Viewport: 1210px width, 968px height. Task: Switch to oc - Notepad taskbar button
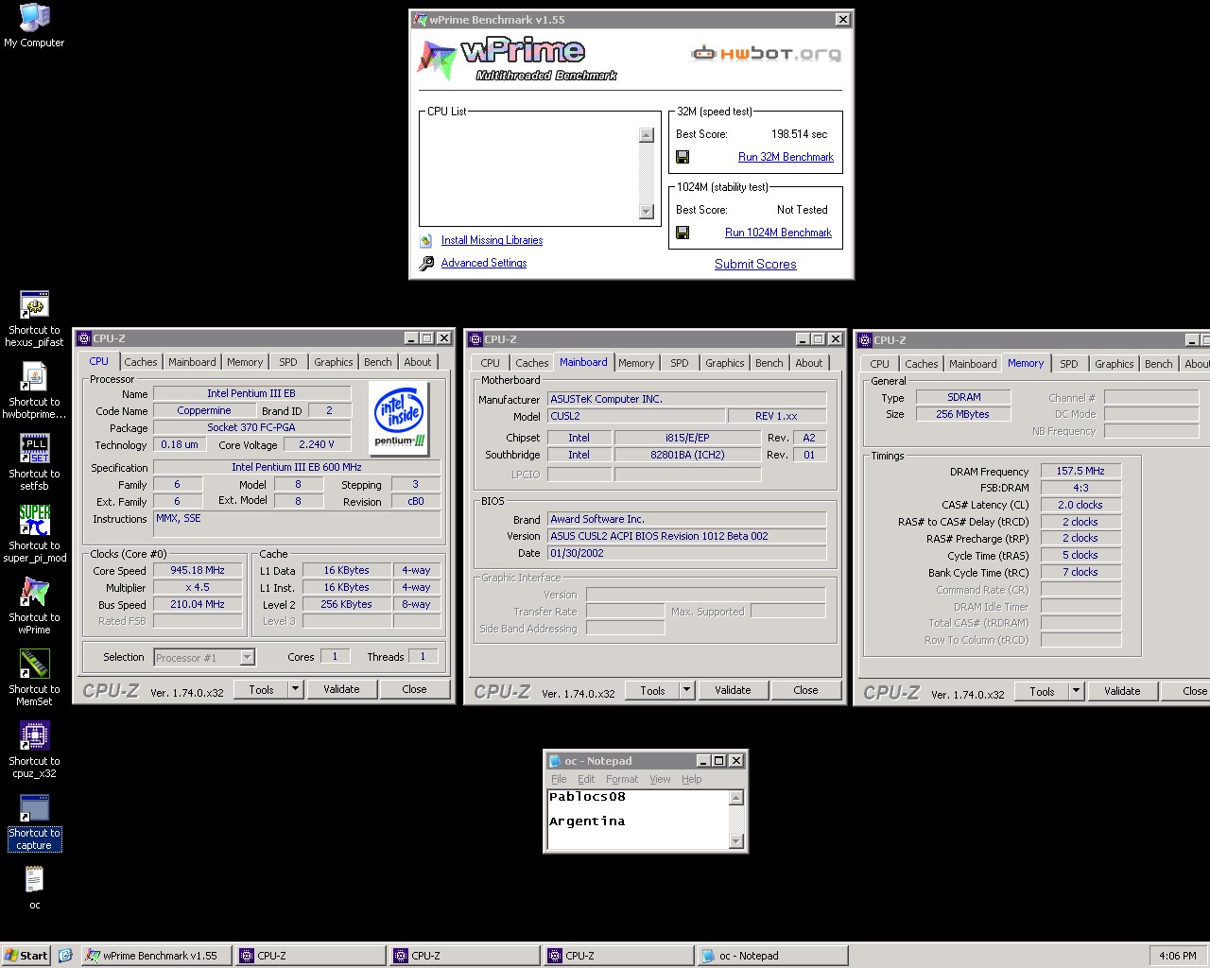[772, 956]
